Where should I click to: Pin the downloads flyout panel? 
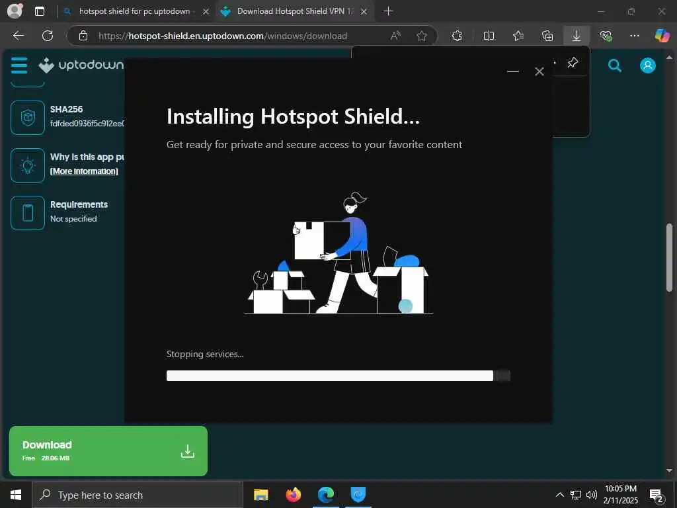pyautogui.click(x=573, y=63)
